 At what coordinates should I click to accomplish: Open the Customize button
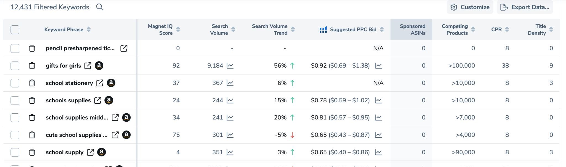click(470, 7)
